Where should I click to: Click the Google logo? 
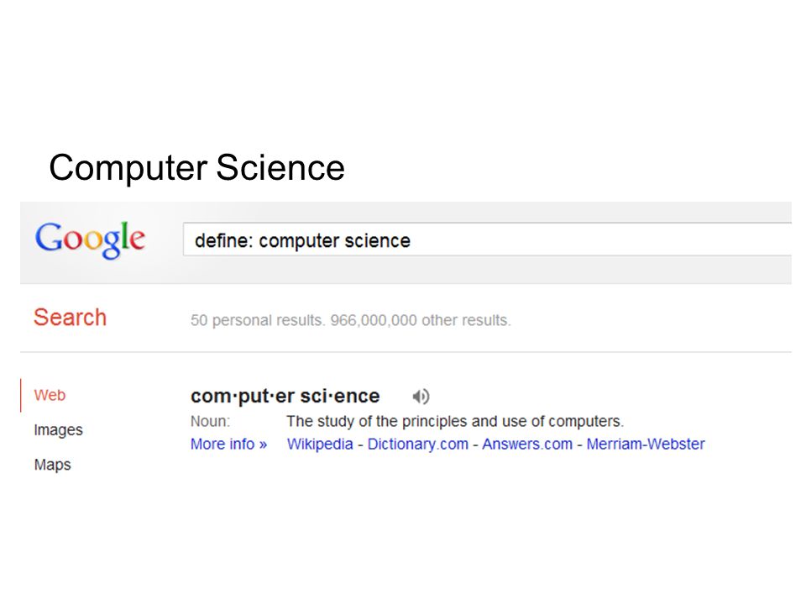pos(91,239)
